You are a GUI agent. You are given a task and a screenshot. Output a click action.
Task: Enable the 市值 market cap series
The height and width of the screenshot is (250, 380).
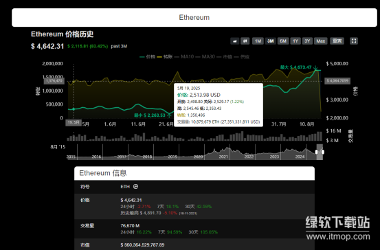(225, 57)
